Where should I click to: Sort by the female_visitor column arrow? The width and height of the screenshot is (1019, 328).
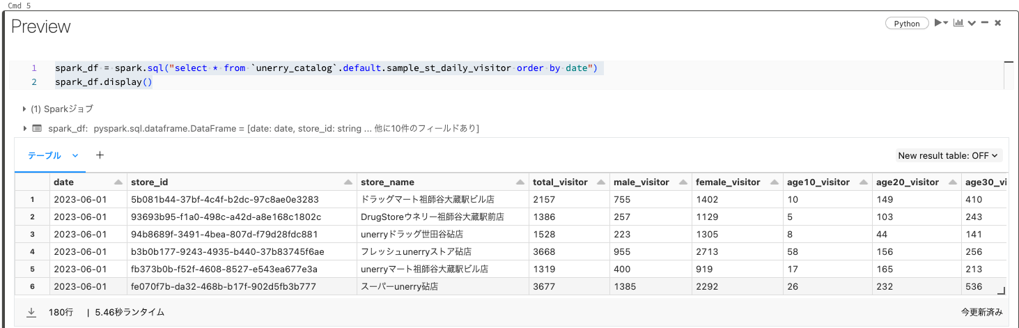(773, 182)
